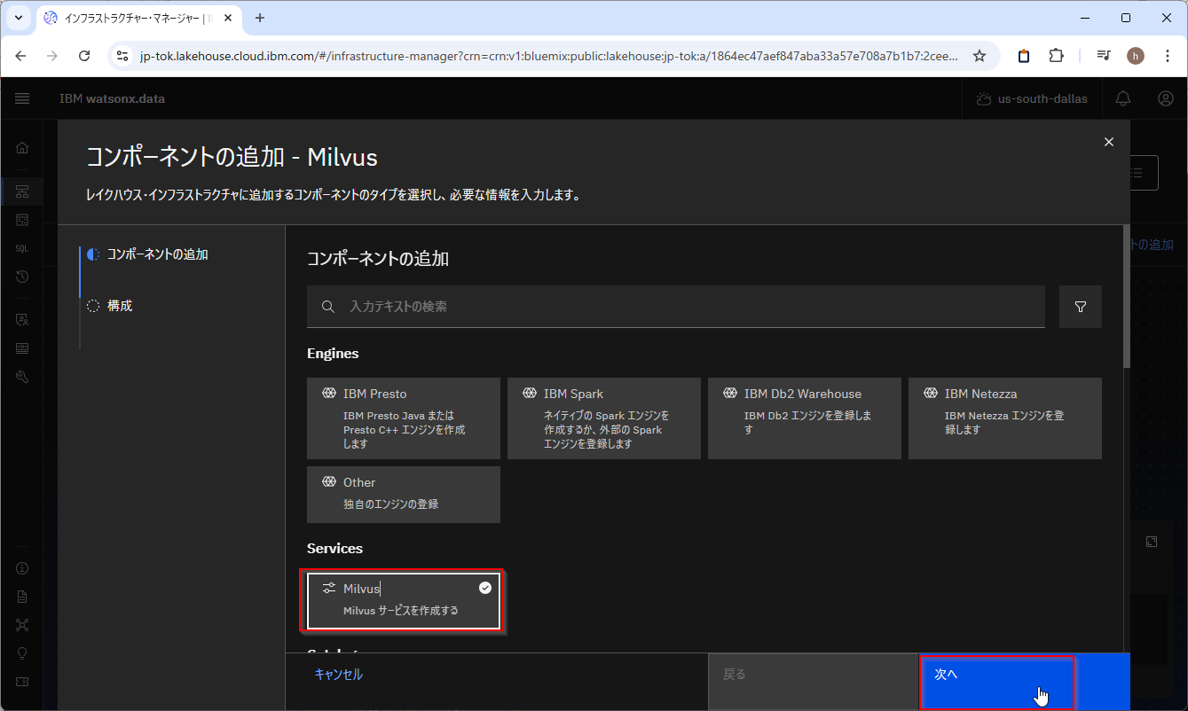Open SQL query workspace icon
1188x711 pixels.
coord(22,248)
